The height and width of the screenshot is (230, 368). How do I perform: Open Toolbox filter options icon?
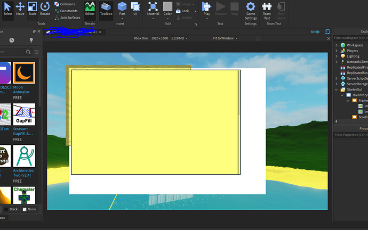click(37, 52)
